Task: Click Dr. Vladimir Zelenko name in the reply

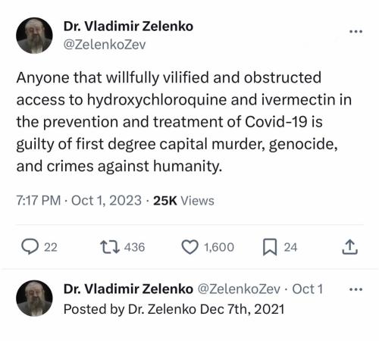Action: (x=128, y=289)
